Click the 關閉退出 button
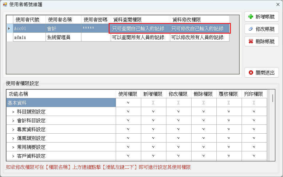Viewport: 283px width, 177px height. [261, 73]
